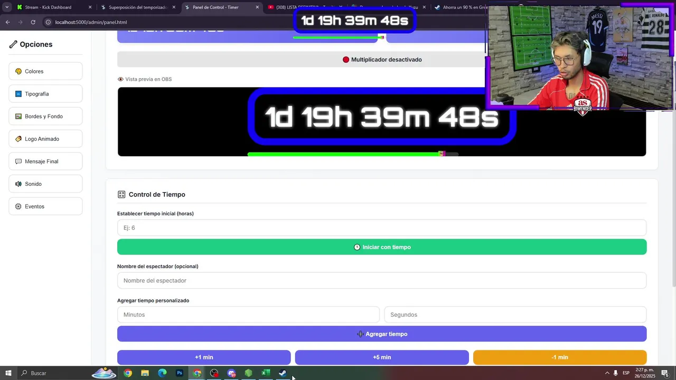Screen dimensions: 676x380
Task: Open the Mensaje Final section
Action: (45, 161)
